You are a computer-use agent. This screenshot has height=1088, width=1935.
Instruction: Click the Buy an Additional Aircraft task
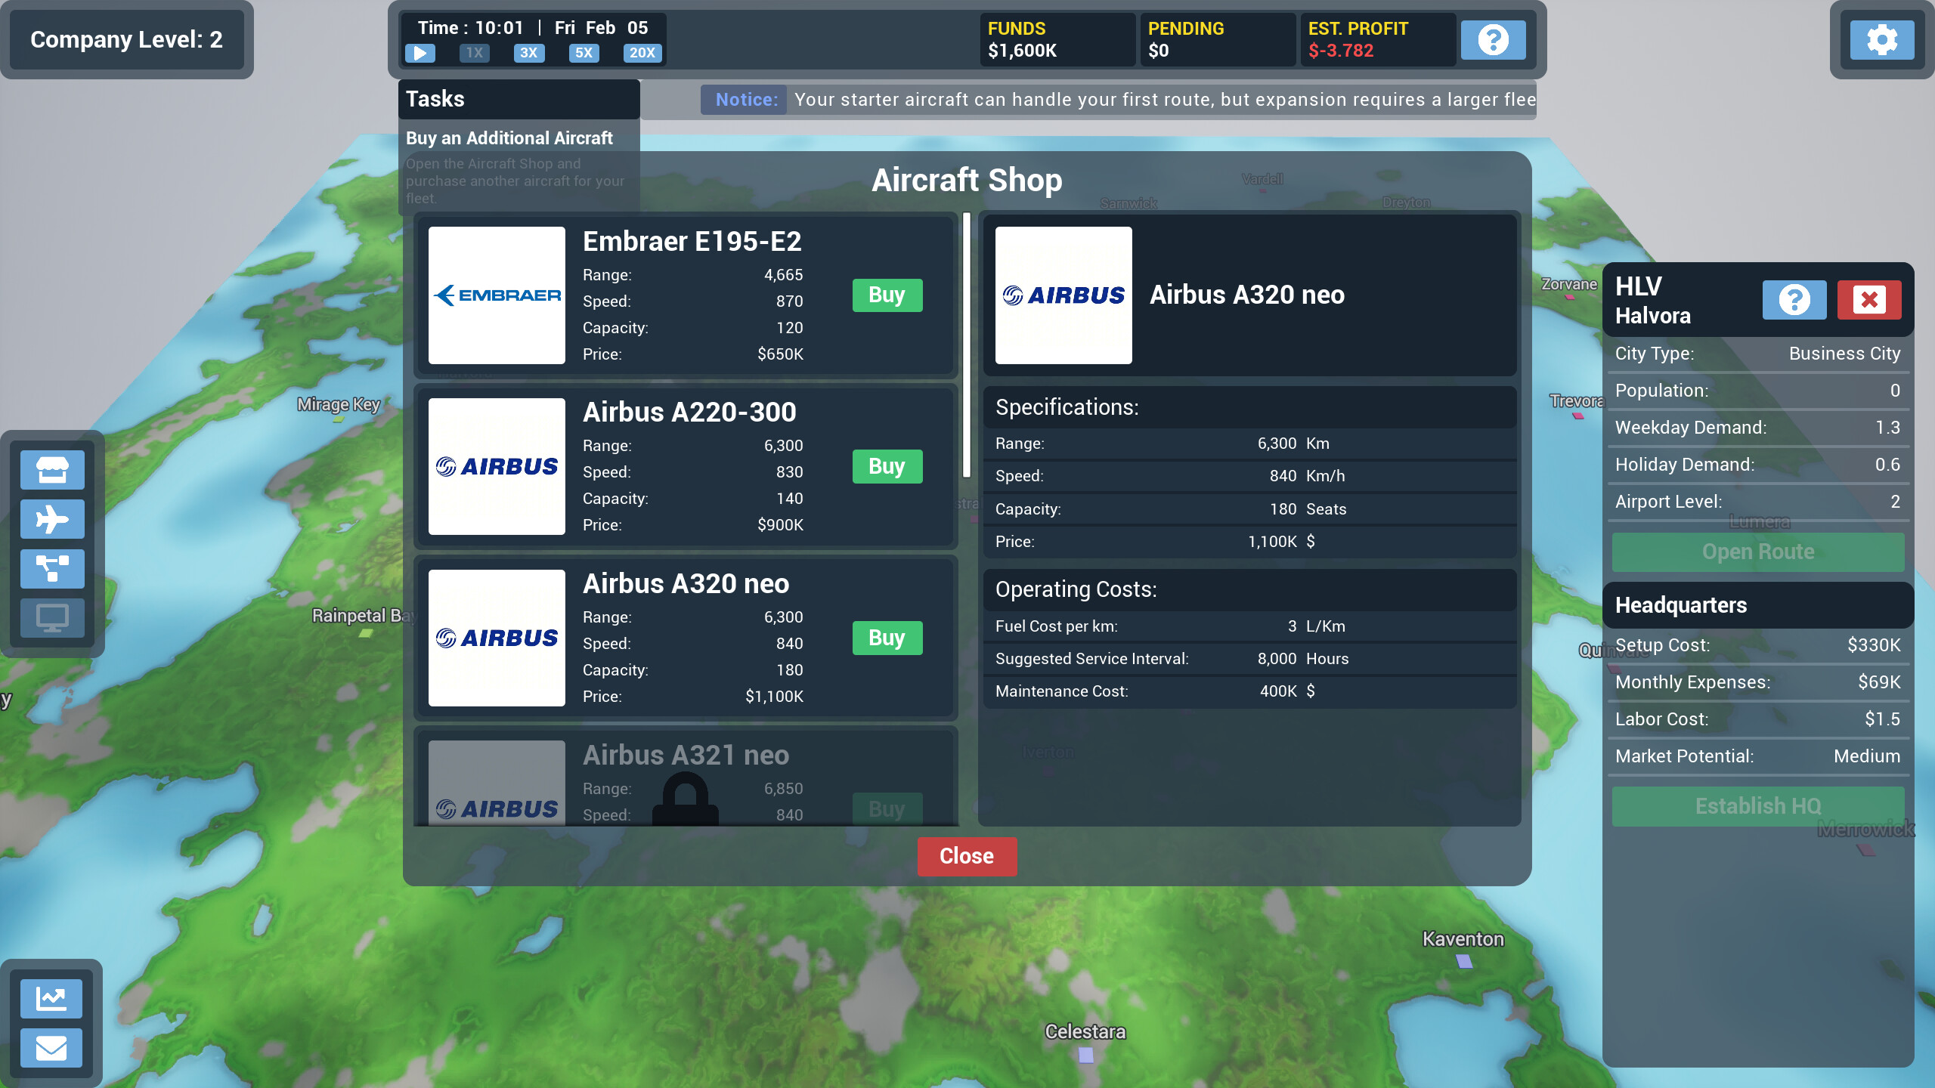pos(509,138)
